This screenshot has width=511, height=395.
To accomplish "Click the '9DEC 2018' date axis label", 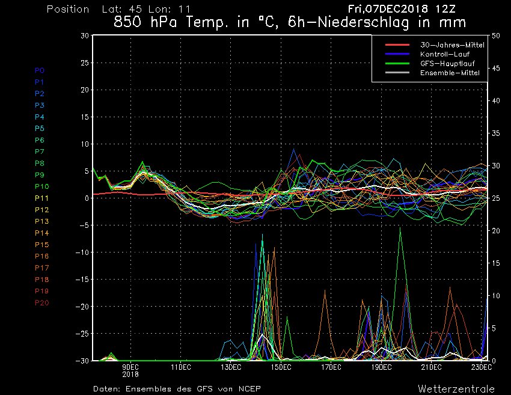I will click(130, 371).
